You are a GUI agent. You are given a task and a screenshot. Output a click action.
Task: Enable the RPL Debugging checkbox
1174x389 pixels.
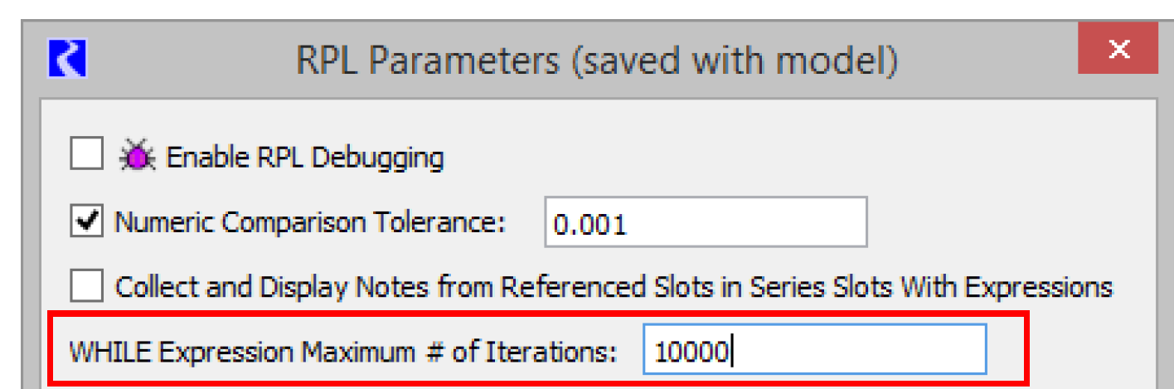(x=87, y=155)
